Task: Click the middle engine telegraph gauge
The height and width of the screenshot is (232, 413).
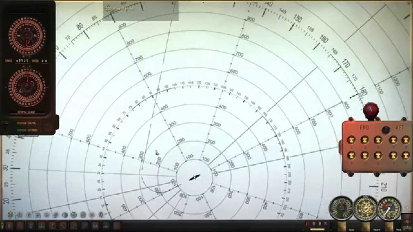Action: [366, 208]
